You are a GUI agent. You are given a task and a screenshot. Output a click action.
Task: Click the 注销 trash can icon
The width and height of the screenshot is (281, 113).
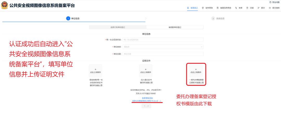pyautogui.click(x=247, y=8)
